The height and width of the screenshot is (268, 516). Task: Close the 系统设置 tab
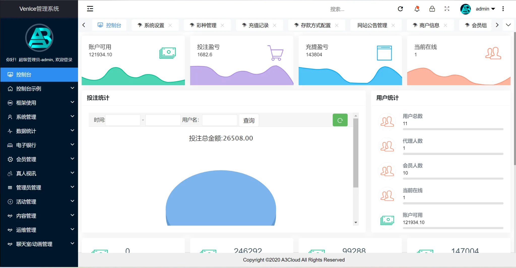[x=170, y=25]
